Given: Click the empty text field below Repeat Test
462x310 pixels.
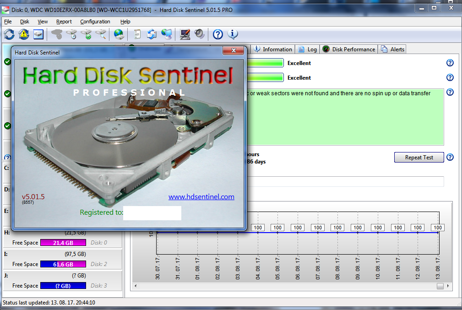Looking at the screenshot, I should click(345, 181).
